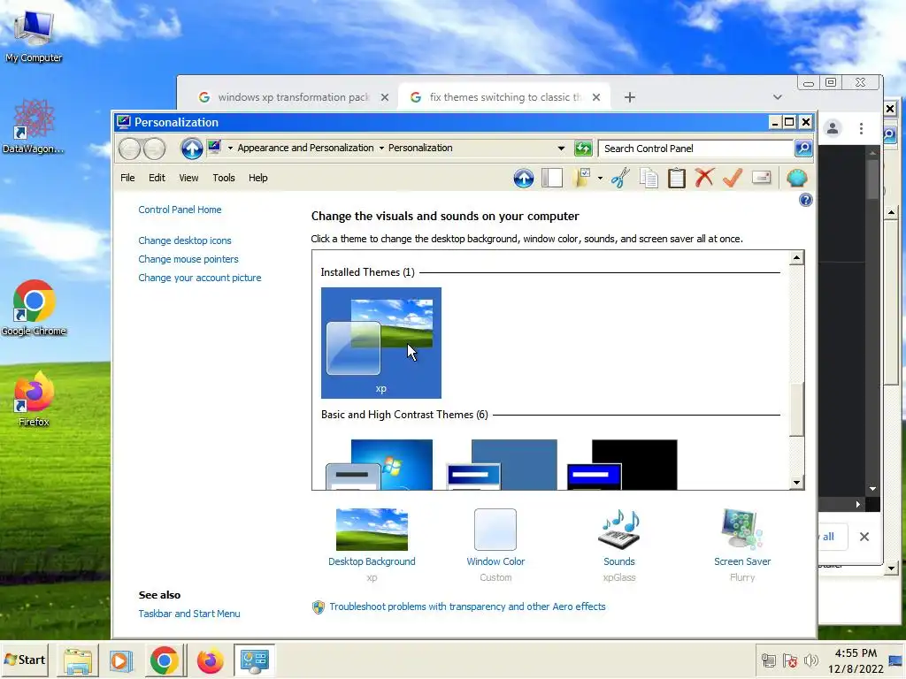Click the Up arrow icon in the icon toolbar
Screen dimensions: 906x679
click(524, 178)
